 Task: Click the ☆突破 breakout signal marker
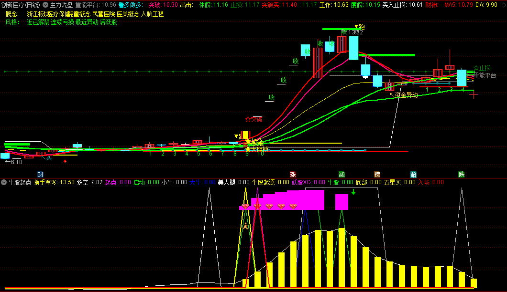tap(254, 120)
